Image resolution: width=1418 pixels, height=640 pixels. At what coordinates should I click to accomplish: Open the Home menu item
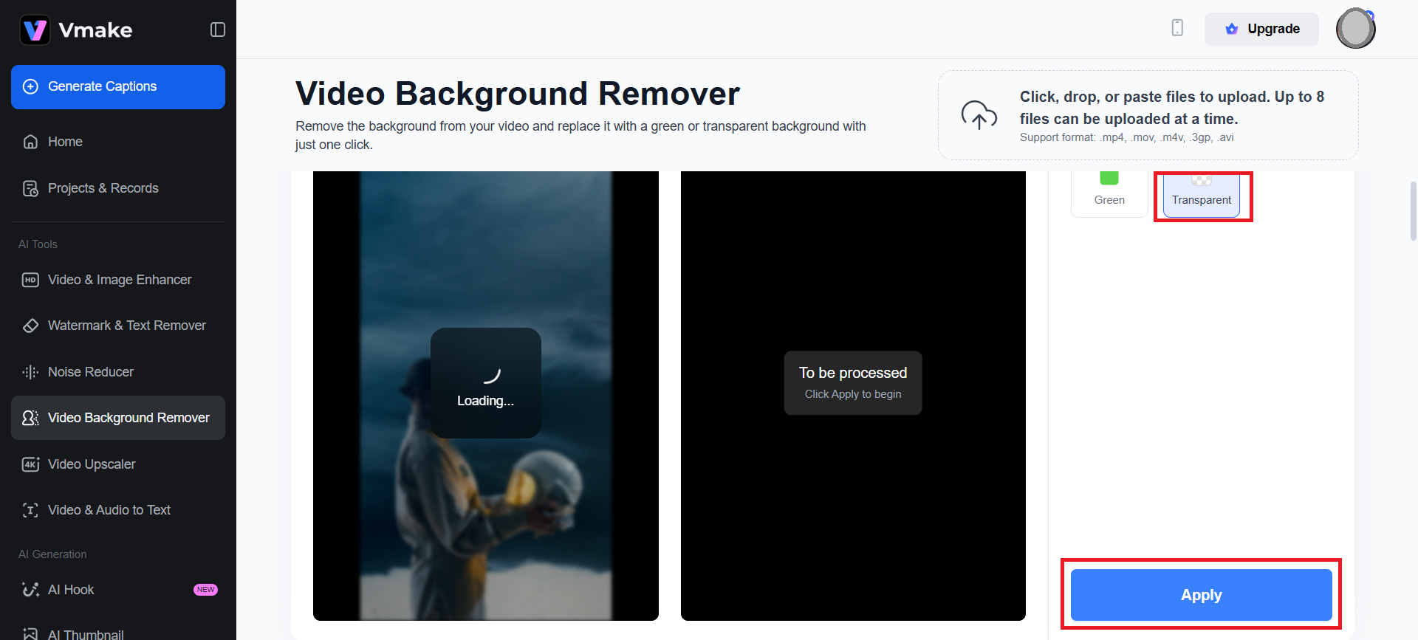(65, 142)
